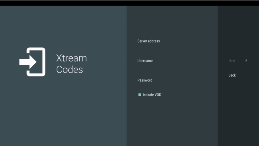
Task: Click the Next button to proceed
Action: 232,61
